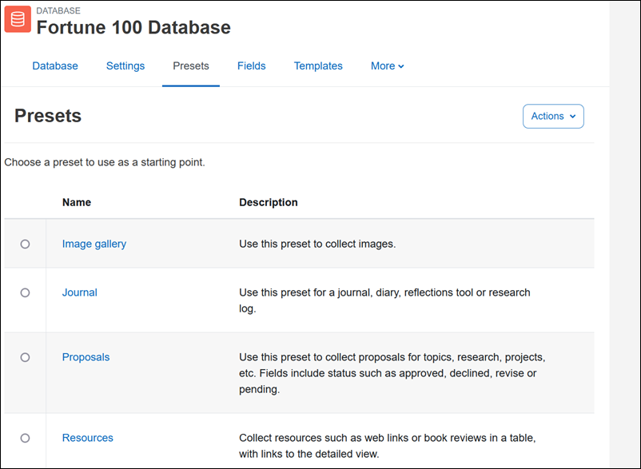Select the currently active Presets tab

(x=190, y=66)
